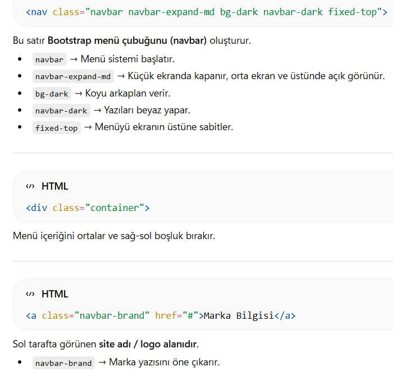The width and height of the screenshot is (393, 385).
Task: Click the bold "site adı / logo alanıdır" text
Action: [x=148, y=343]
